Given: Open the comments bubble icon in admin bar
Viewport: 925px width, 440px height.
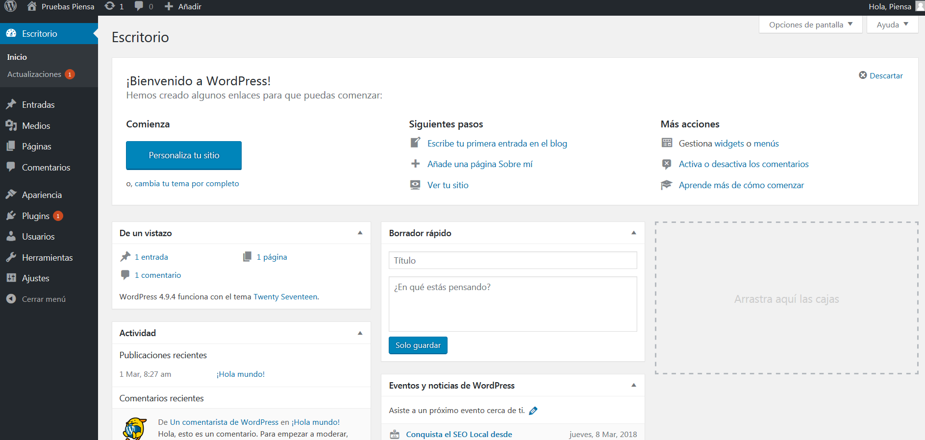Looking at the screenshot, I should click(x=139, y=6).
